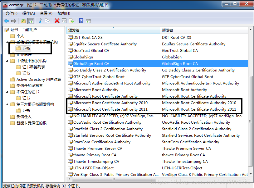
Task: Click the horizontal scrollbar thumb
Action: tap(114, 179)
